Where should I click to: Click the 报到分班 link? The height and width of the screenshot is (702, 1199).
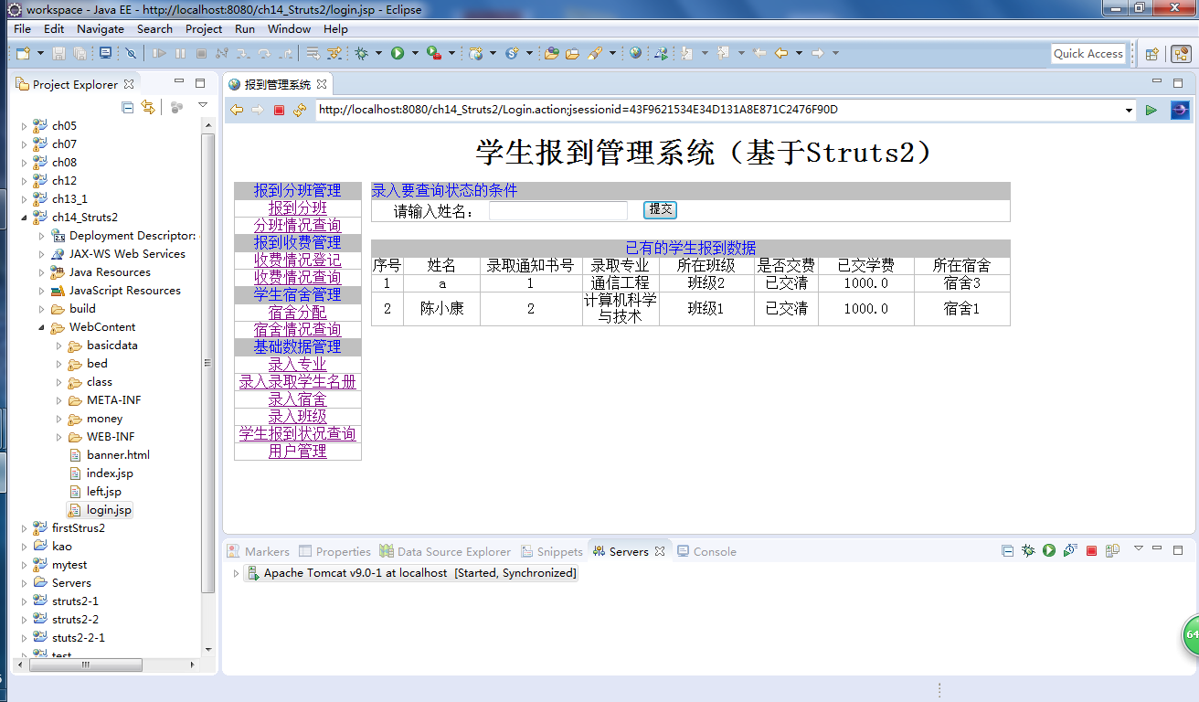(x=298, y=207)
